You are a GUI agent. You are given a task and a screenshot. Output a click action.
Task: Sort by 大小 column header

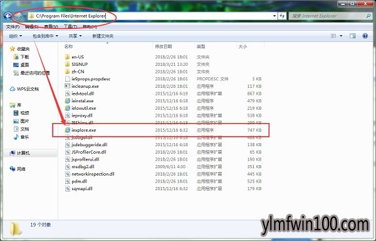tap(243, 46)
